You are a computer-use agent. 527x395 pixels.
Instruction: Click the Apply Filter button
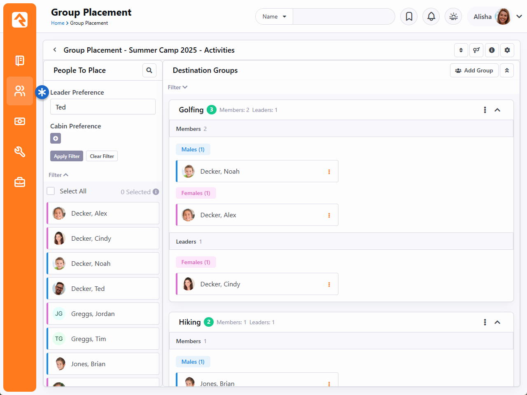point(67,156)
